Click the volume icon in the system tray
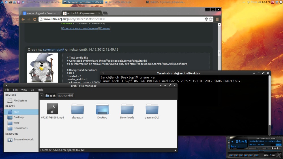 coord(260,2)
